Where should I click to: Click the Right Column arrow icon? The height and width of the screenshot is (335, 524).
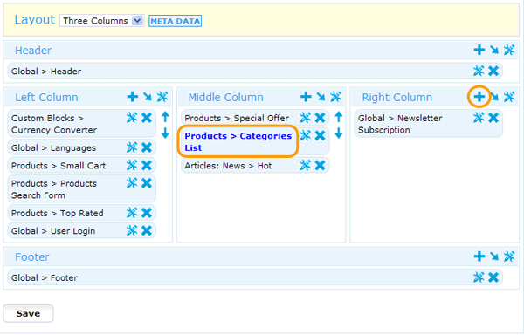[x=494, y=97]
